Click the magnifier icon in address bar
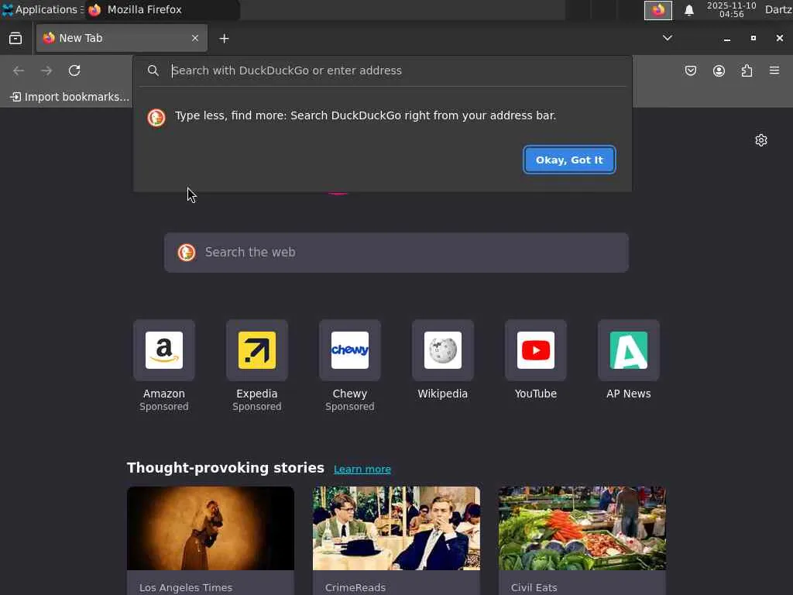 pyautogui.click(x=153, y=71)
